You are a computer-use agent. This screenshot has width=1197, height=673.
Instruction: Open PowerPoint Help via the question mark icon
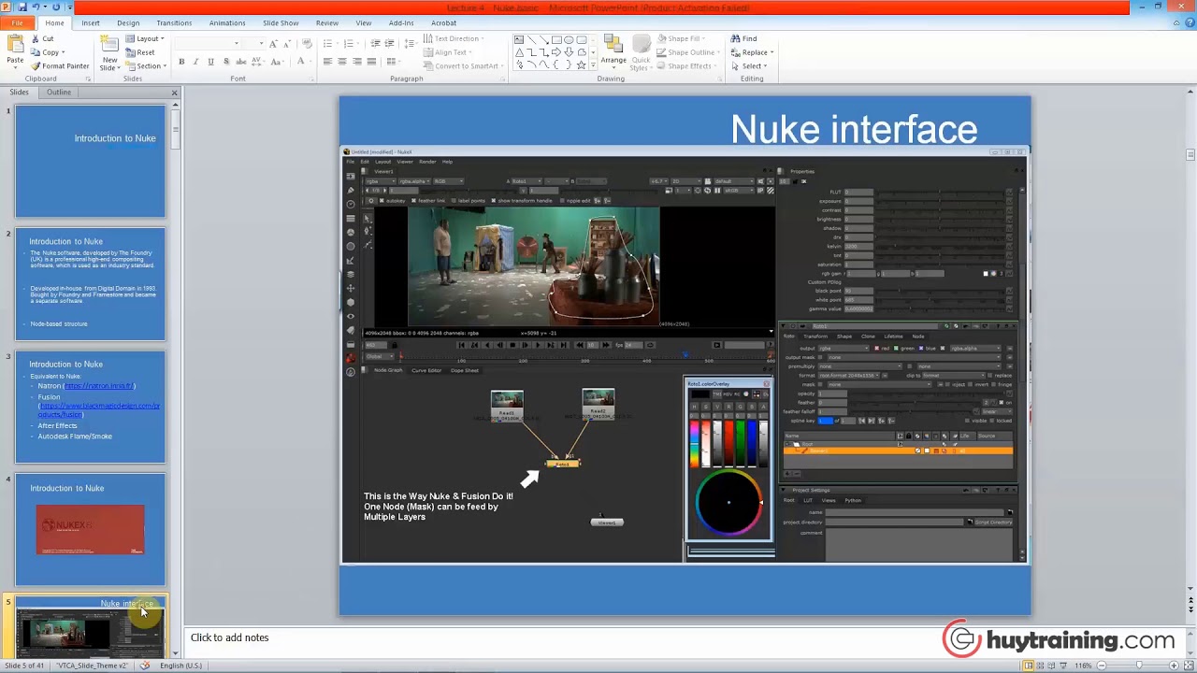click(x=1189, y=22)
